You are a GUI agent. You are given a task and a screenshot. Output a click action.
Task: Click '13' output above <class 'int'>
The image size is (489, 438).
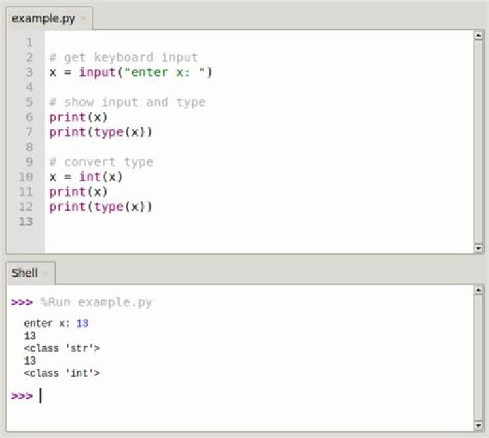click(30, 361)
